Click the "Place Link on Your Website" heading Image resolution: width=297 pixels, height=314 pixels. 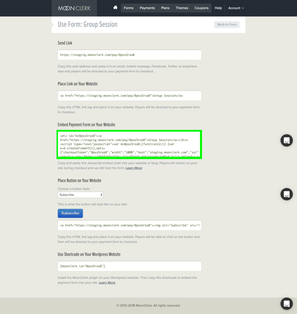coord(78,84)
